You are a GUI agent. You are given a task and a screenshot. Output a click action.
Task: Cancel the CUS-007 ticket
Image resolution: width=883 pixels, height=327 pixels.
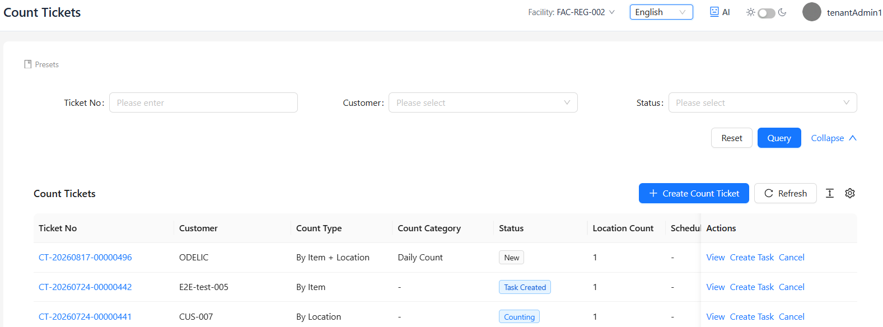tap(792, 317)
